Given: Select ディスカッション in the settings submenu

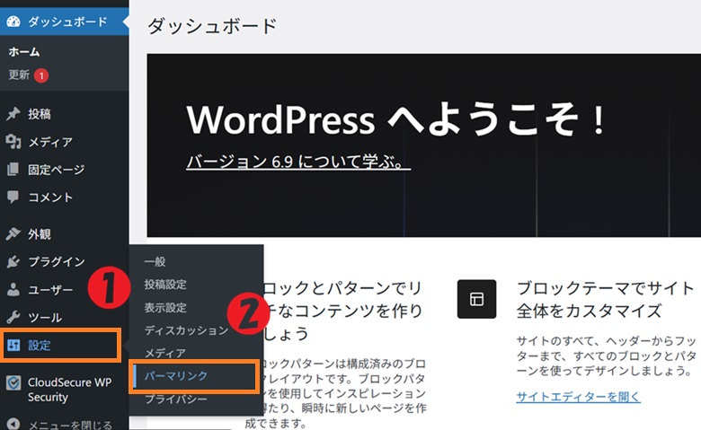Looking at the screenshot, I should tap(186, 330).
